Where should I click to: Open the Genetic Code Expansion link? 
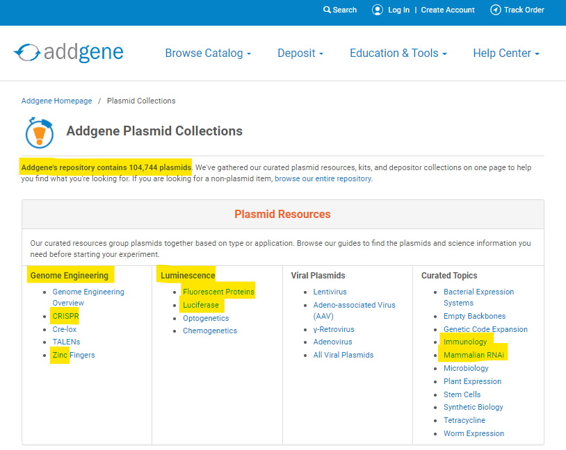click(485, 329)
